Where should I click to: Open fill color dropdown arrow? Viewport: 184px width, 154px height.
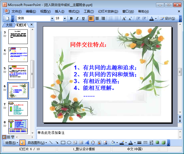tap(117, 143)
